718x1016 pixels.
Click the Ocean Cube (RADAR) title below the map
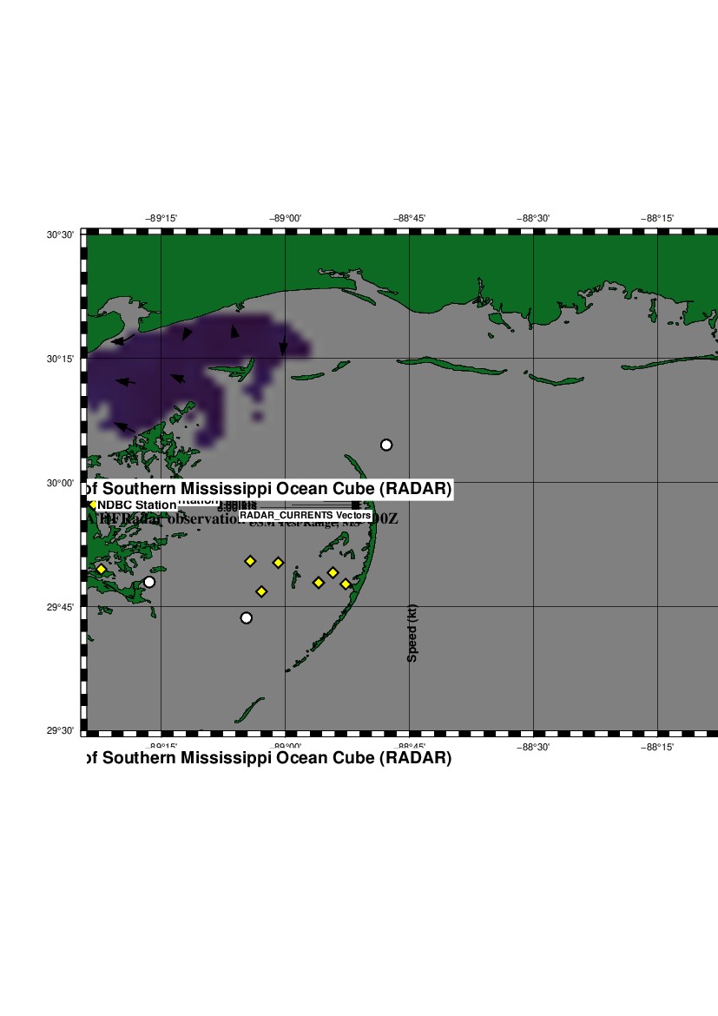point(269,758)
